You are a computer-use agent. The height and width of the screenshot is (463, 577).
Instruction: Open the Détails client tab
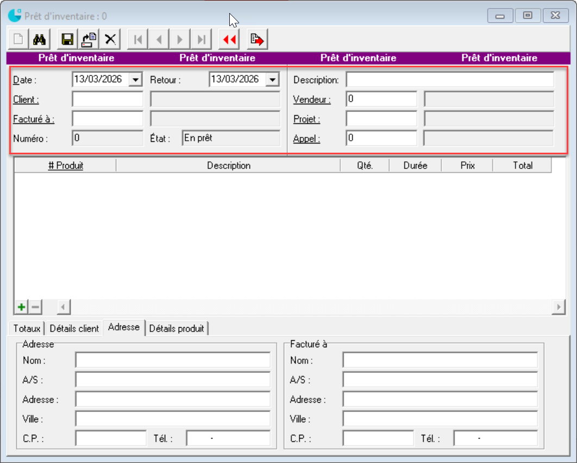point(74,328)
